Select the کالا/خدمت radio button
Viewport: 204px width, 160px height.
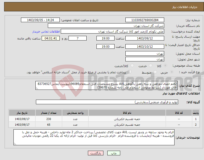(132, 66)
